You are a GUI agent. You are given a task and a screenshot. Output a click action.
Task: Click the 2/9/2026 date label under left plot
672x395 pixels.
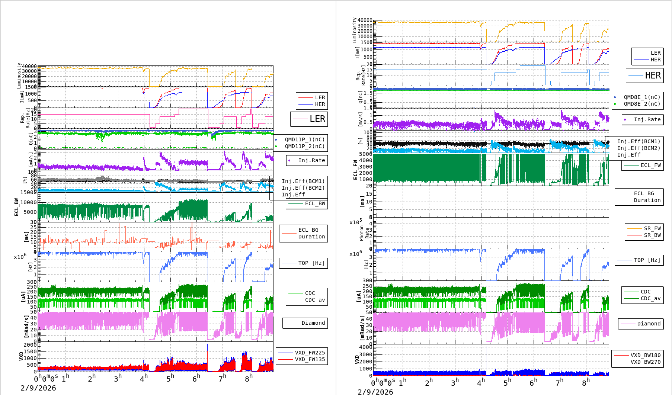tap(38, 388)
